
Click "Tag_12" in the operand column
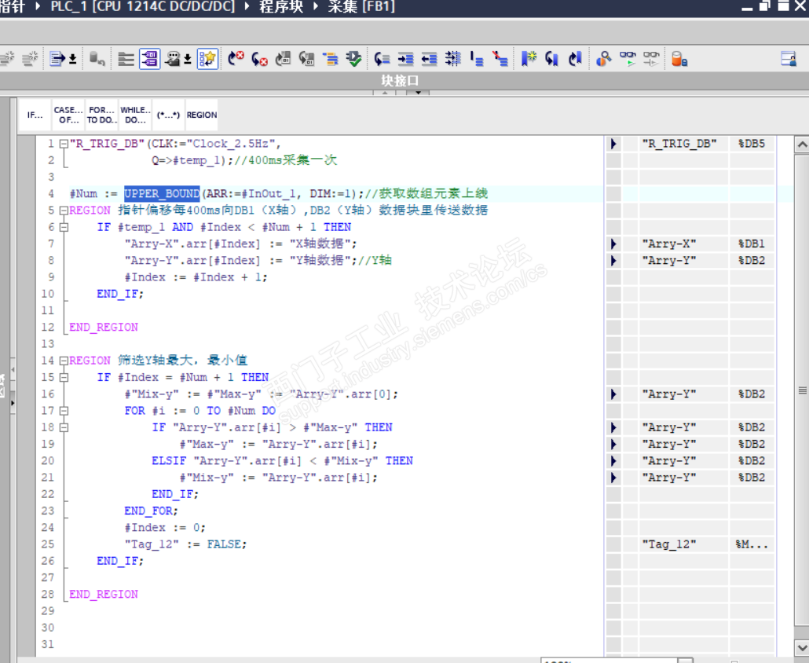click(668, 544)
